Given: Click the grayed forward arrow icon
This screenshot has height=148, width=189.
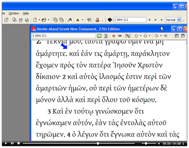Looking at the screenshot, I should (166, 36).
